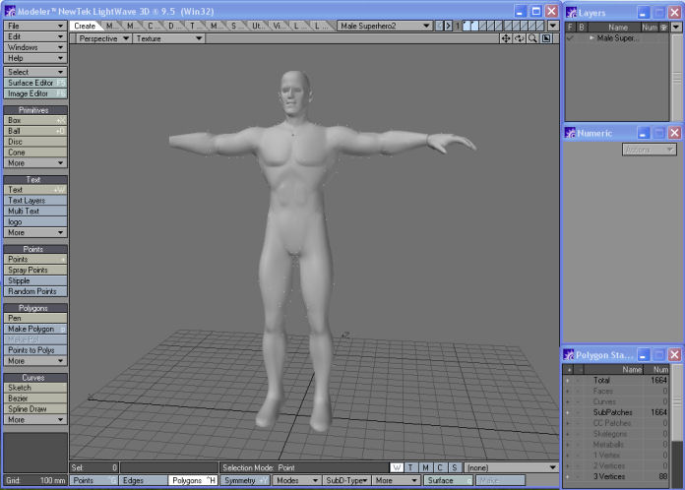Open the Texture render style dropdown
The width and height of the screenshot is (685, 490).
point(168,38)
